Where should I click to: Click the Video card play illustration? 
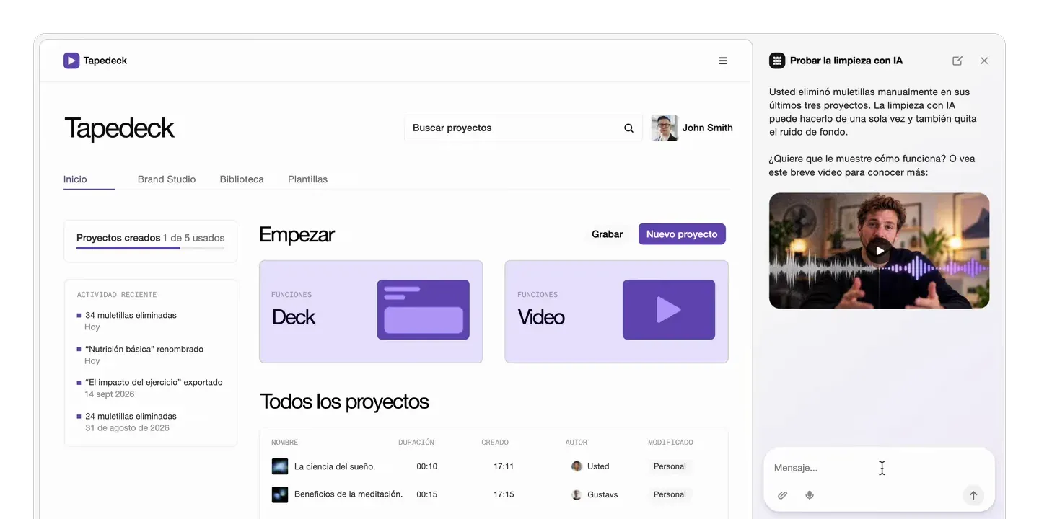(x=669, y=310)
